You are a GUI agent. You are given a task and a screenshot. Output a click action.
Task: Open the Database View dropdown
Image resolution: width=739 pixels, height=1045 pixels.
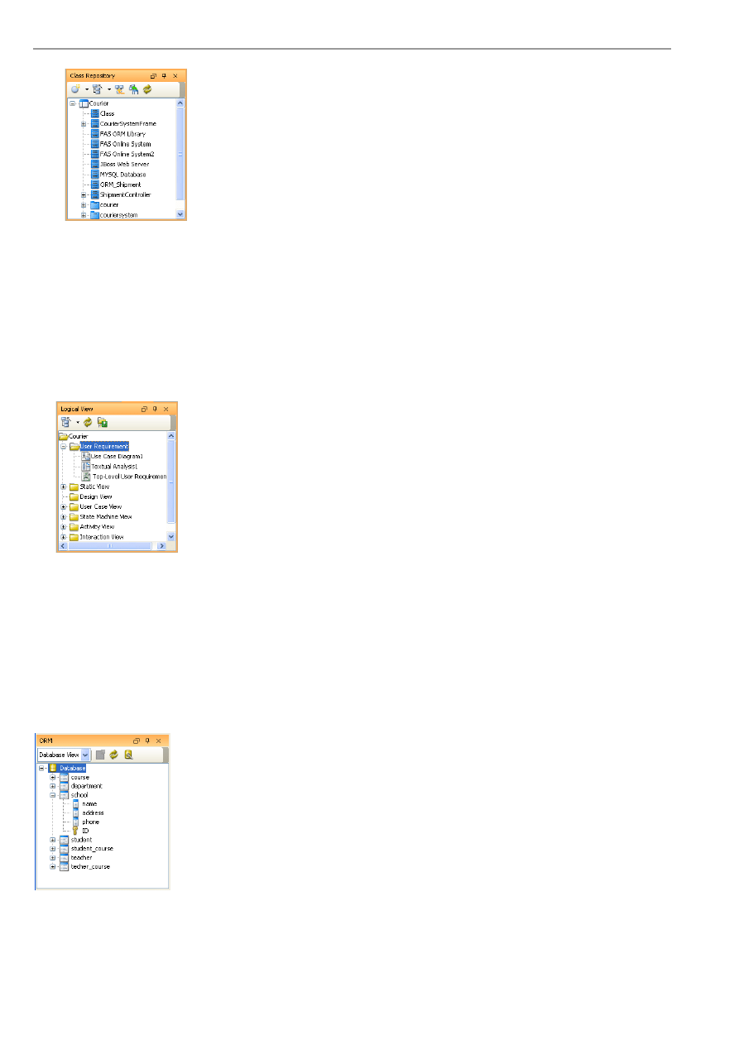tap(85, 755)
